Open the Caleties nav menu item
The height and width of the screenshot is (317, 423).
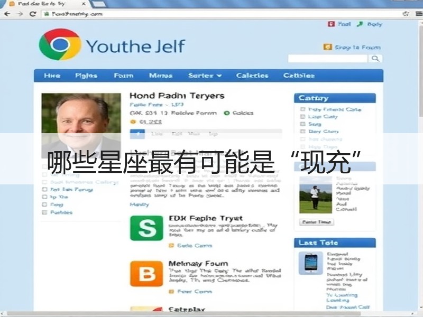pyautogui.click(x=252, y=76)
